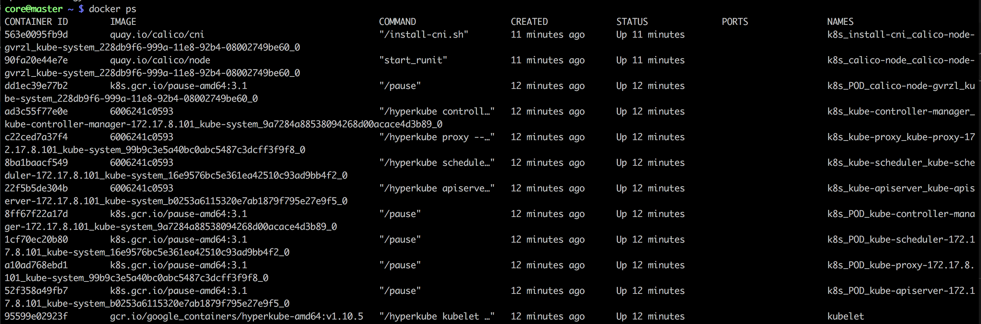Click the "start_runit" command text
The width and height of the screenshot is (981, 324).
point(413,60)
